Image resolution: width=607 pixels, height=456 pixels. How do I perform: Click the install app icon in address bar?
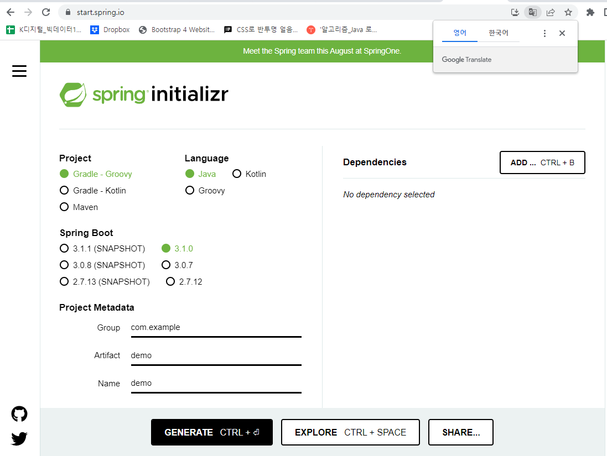point(515,12)
